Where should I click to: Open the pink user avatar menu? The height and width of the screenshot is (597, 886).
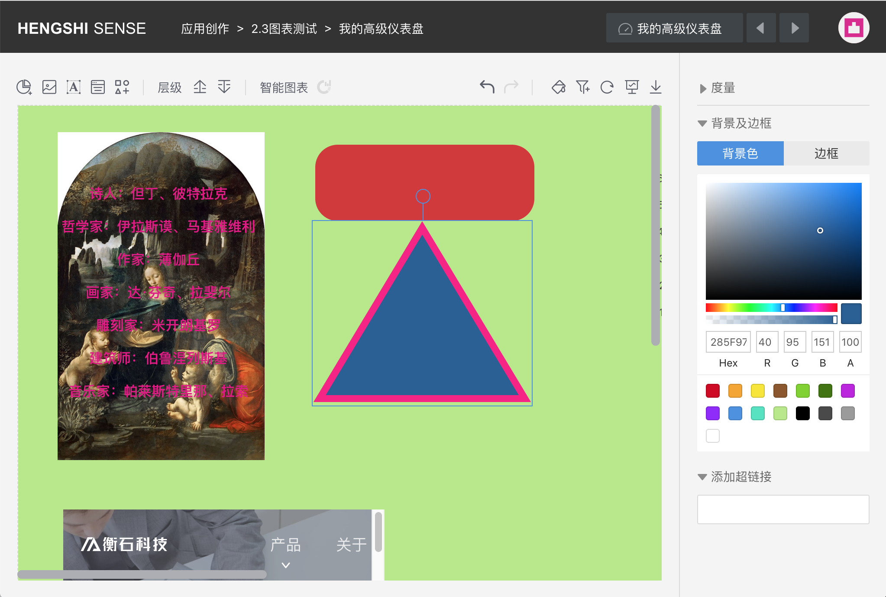tap(854, 28)
